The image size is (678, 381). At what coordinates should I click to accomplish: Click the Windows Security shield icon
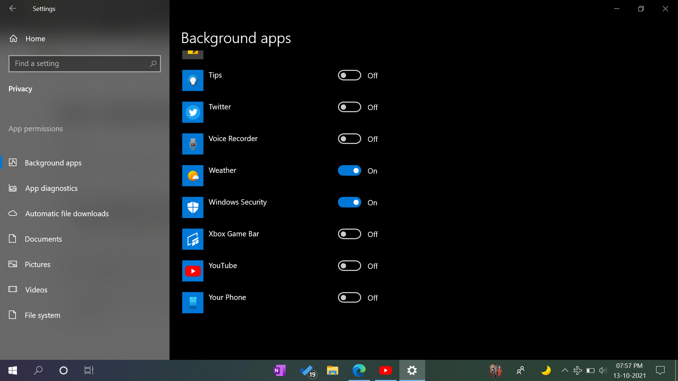[192, 207]
